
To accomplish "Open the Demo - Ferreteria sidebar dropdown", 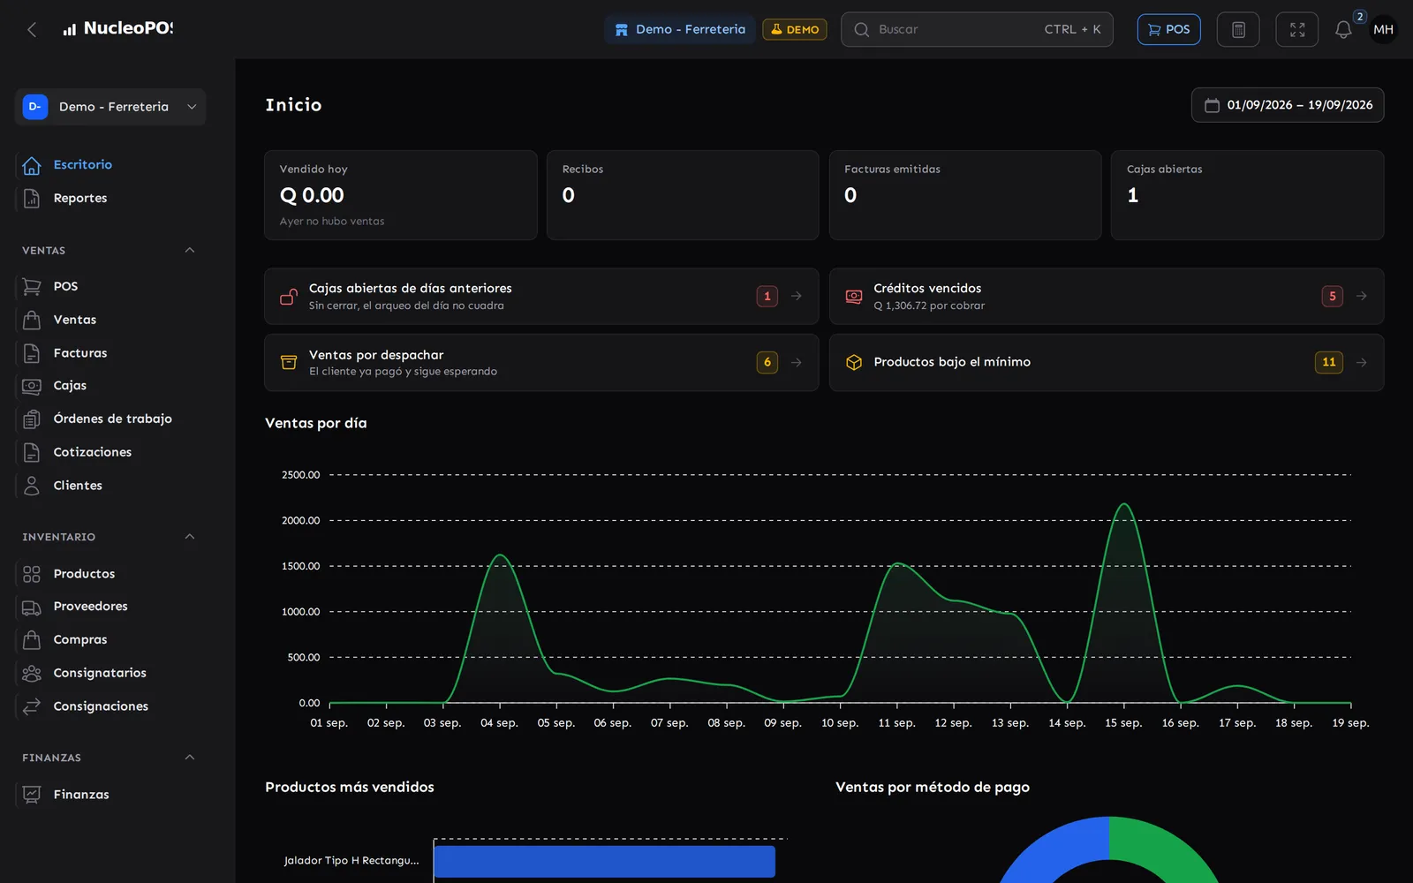I will coord(110,107).
